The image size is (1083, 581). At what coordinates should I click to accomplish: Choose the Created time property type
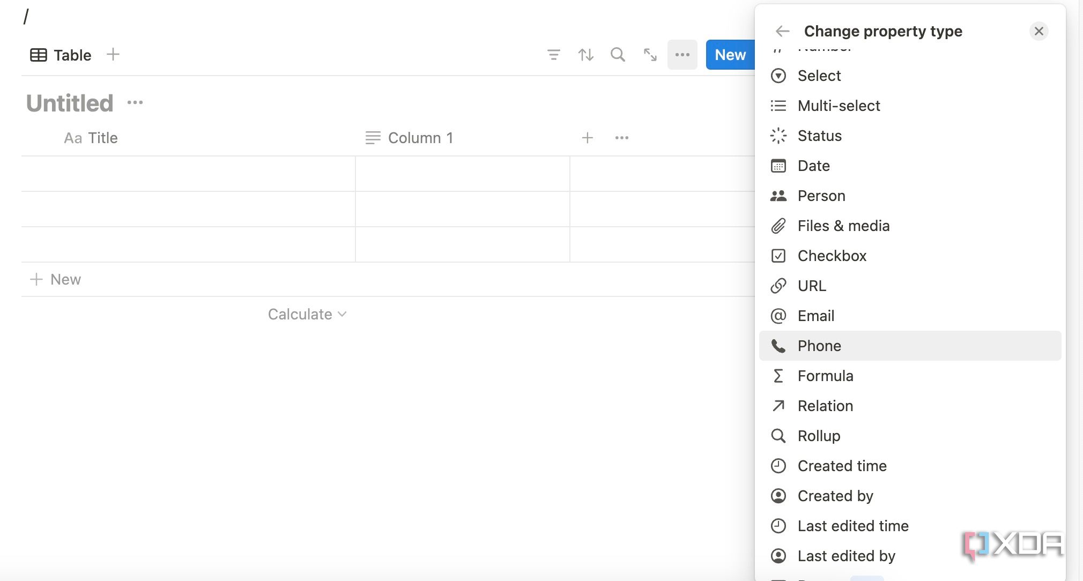coord(910,466)
